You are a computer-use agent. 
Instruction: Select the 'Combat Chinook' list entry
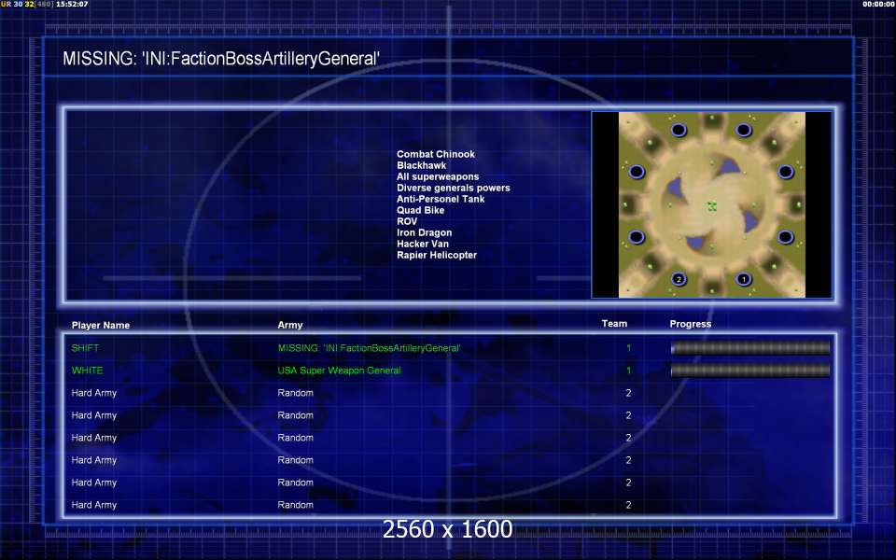coord(436,154)
